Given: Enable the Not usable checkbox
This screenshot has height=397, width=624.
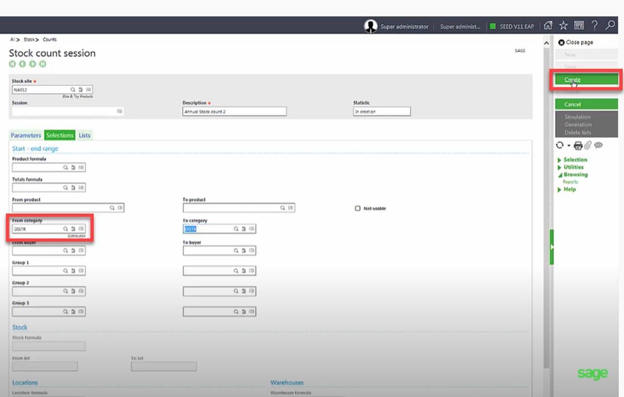Looking at the screenshot, I should 357,208.
